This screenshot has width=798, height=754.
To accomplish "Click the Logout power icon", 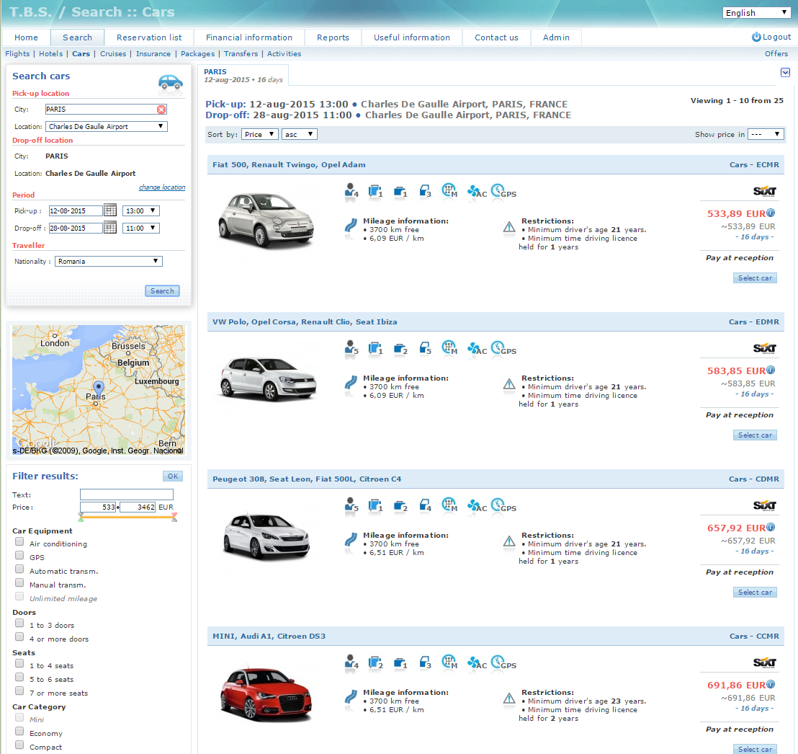I will click(x=756, y=37).
